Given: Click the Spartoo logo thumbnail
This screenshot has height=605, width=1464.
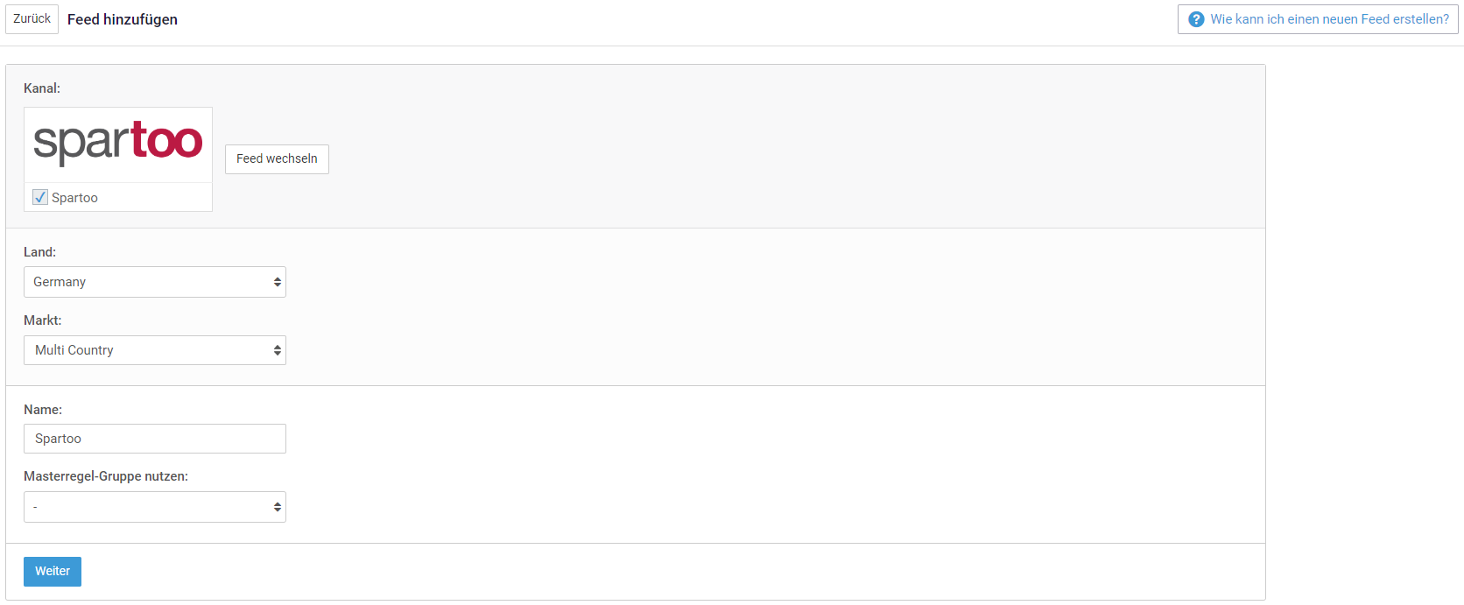Looking at the screenshot, I should tap(118, 144).
